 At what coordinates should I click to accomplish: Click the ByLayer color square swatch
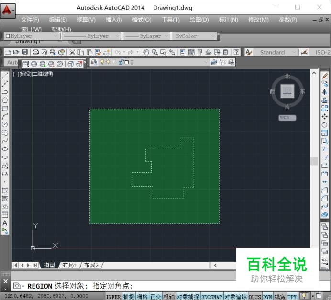tap(8, 36)
